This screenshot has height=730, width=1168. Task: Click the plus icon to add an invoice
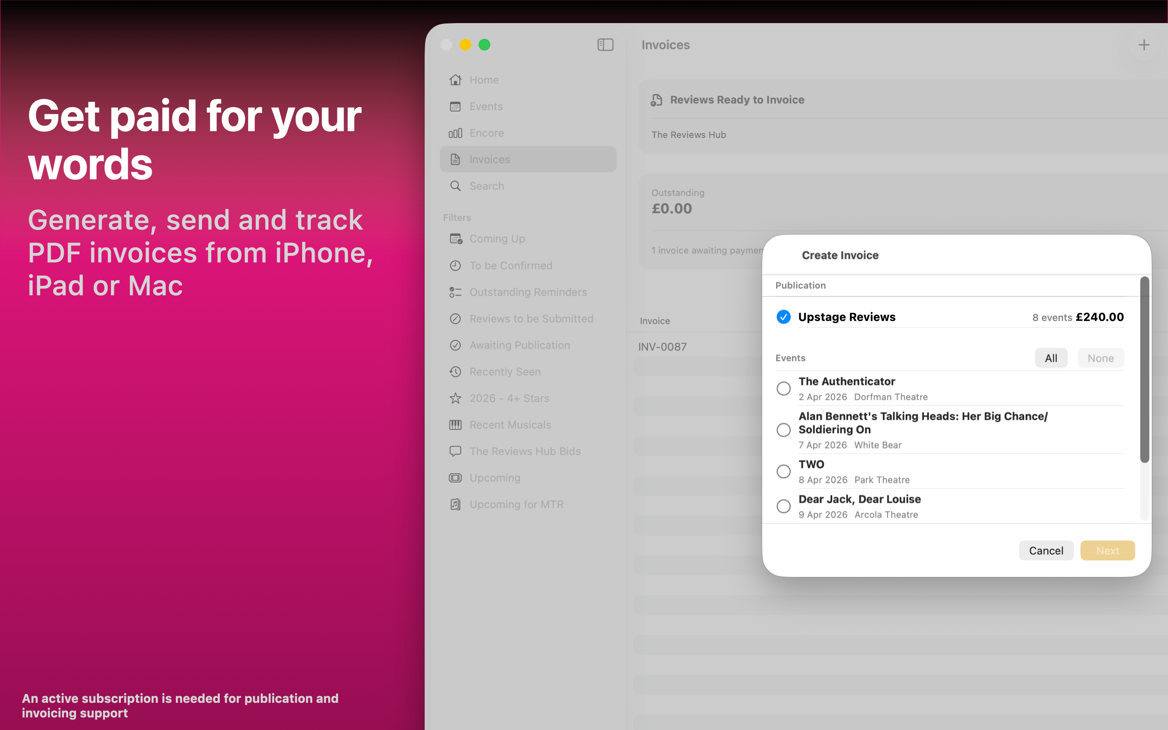coord(1143,45)
